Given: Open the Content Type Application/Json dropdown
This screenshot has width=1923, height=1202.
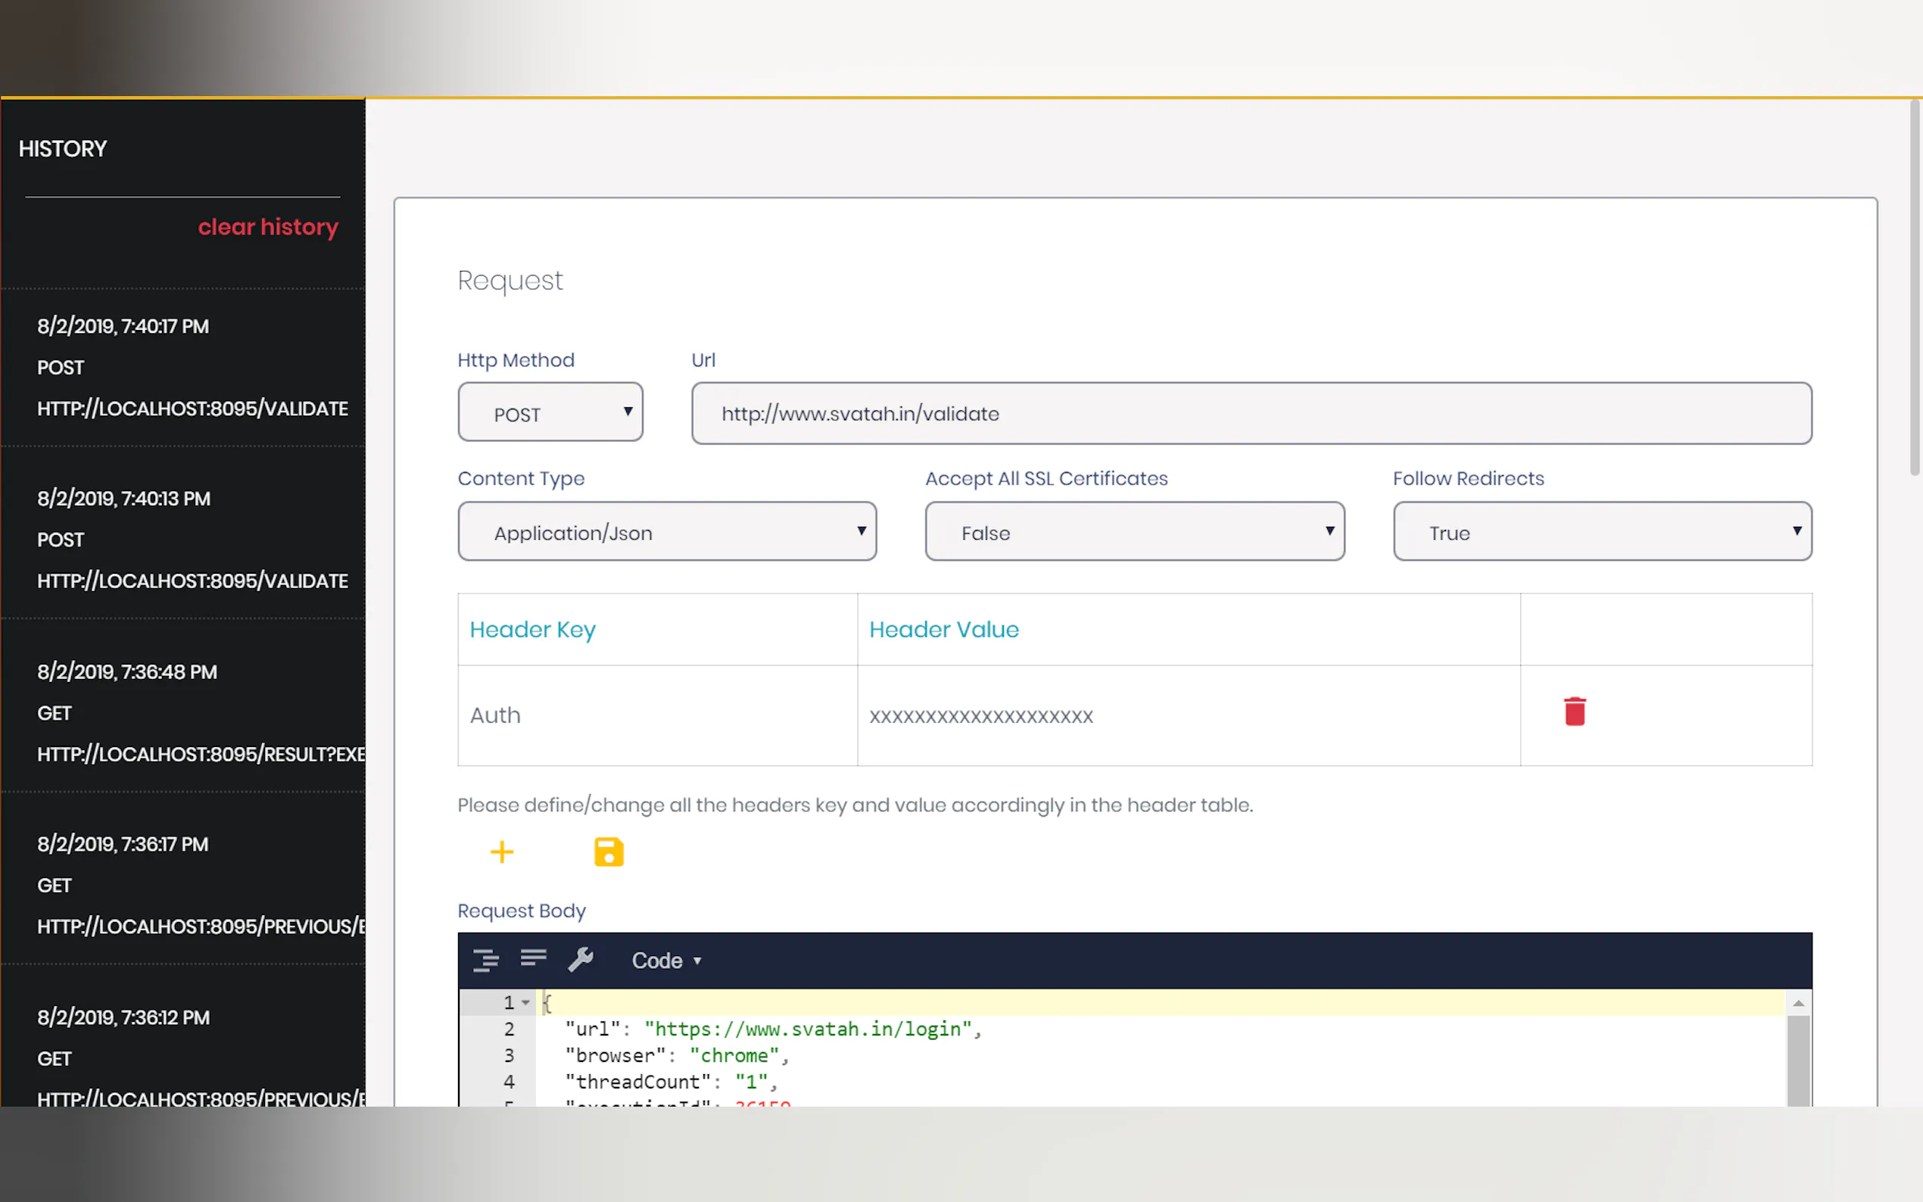Looking at the screenshot, I should click(667, 532).
